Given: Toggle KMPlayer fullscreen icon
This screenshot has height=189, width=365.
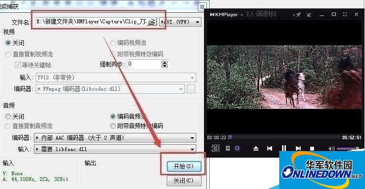Looking at the screenshot, I should (345, 14).
